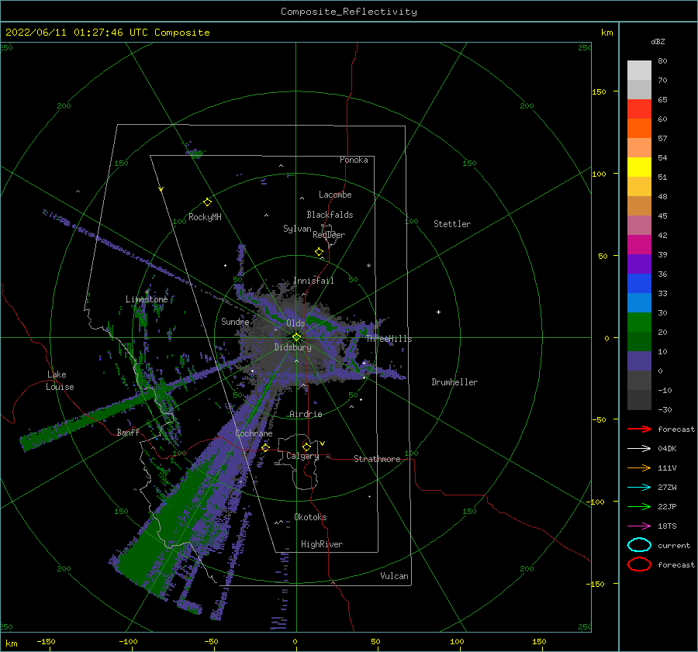The image size is (698, 652).
Task: Click the Innisfail town label
Action: point(313,281)
